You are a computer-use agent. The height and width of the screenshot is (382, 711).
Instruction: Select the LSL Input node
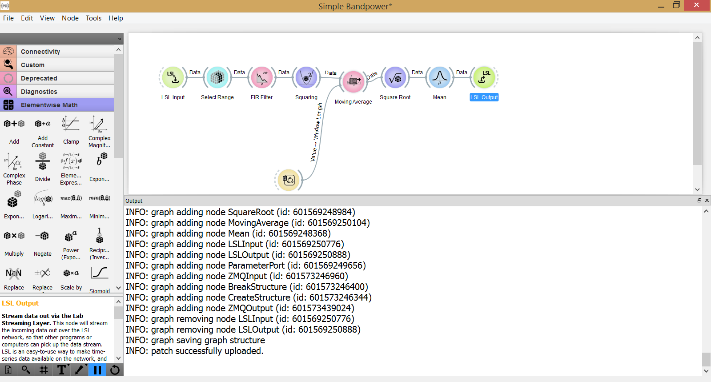click(173, 78)
